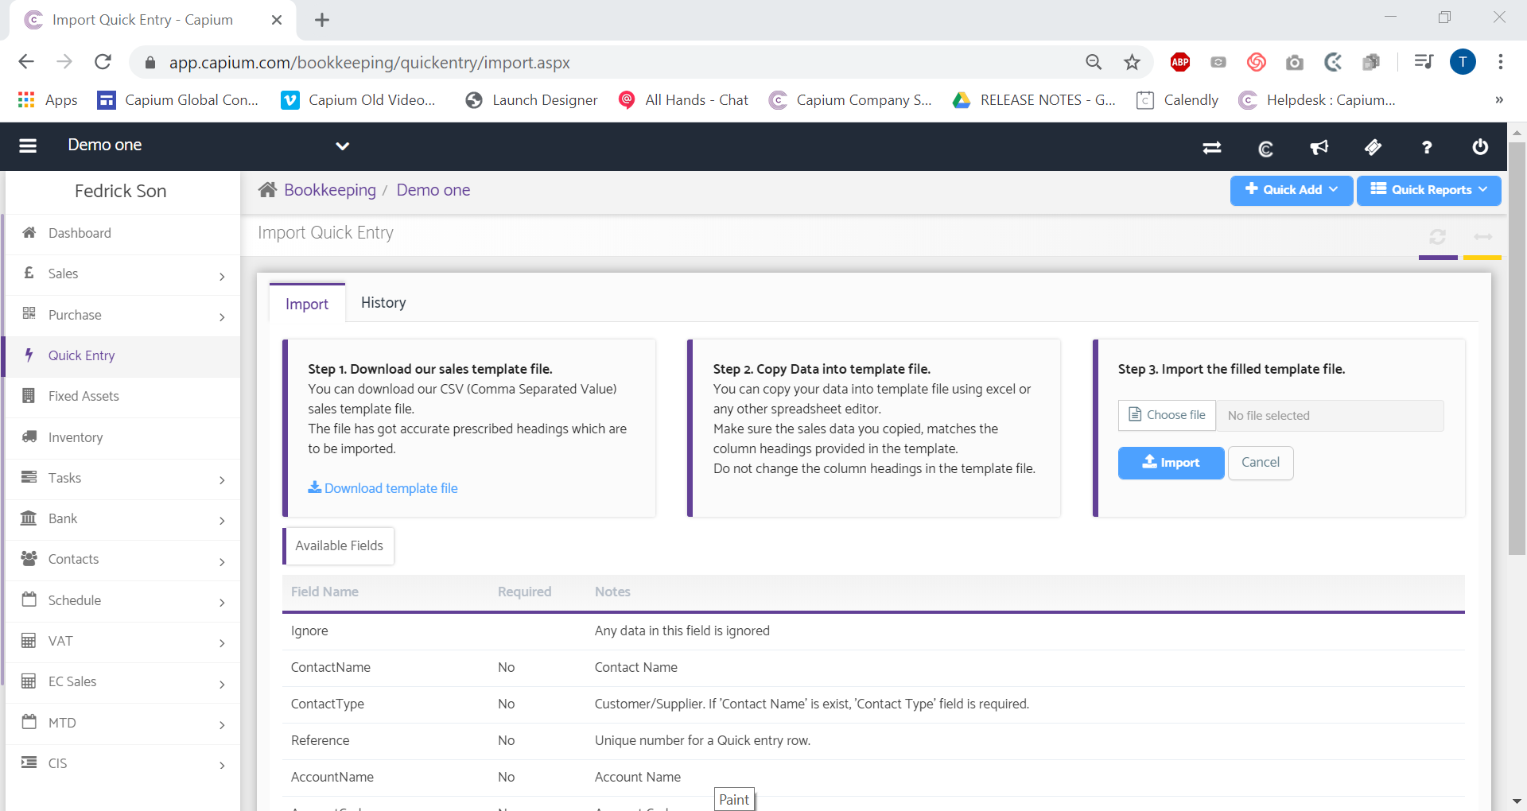
Task: Open Fixed Assets in the sidebar
Action: pyautogui.click(x=123, y=397)
